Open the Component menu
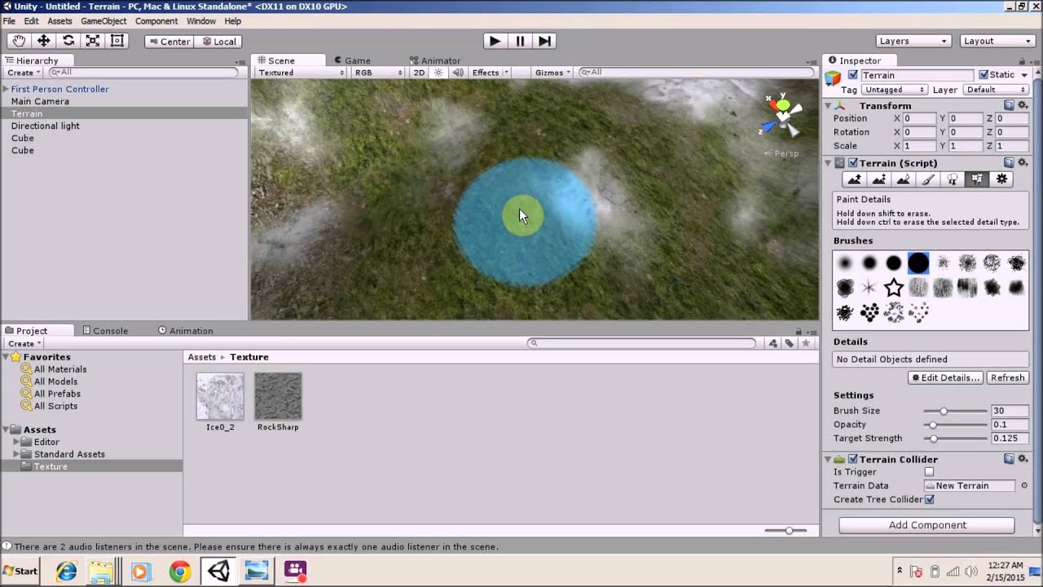This screenshot has width=1043, height=587. [x=156, y=21]
